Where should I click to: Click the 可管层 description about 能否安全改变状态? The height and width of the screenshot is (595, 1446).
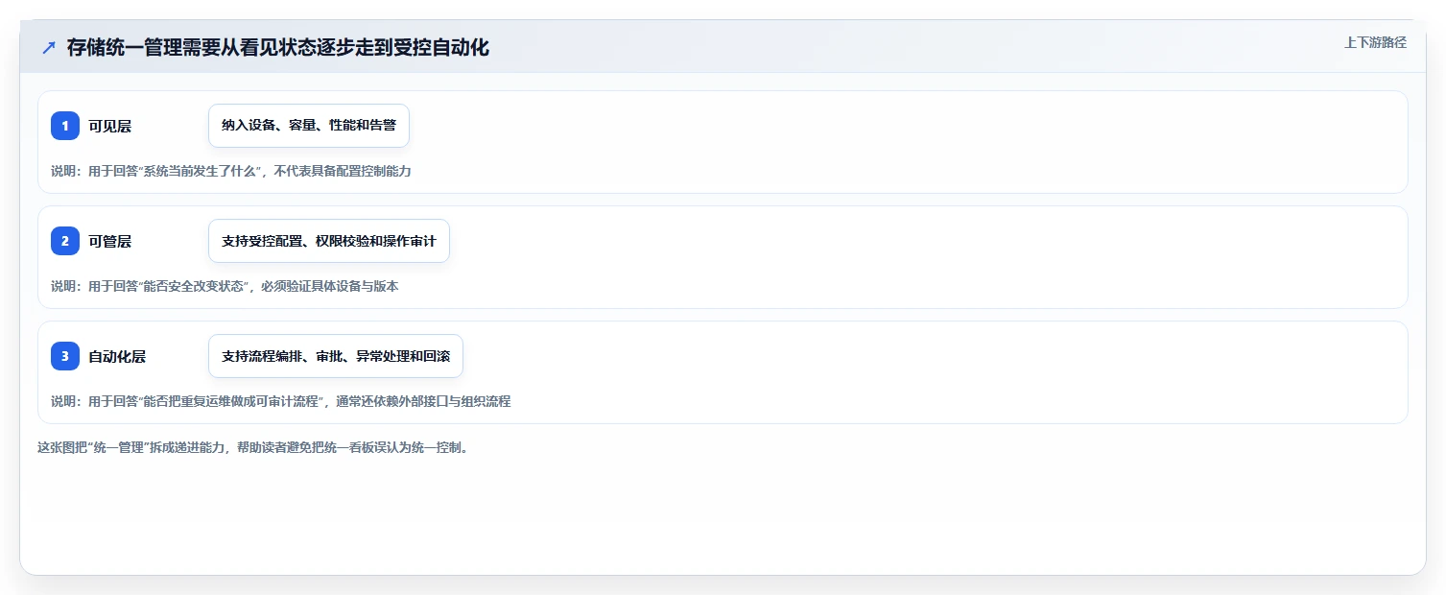(225, 286)
